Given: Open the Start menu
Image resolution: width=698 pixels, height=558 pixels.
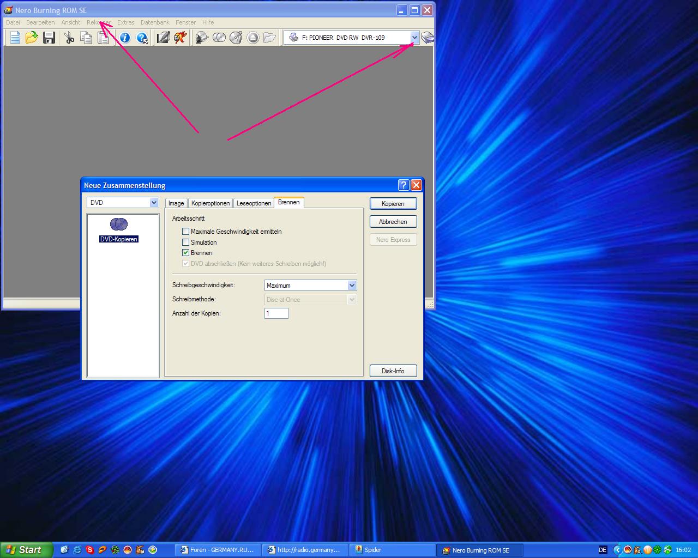Looking at the screenshot, I should tap(27, 550).
